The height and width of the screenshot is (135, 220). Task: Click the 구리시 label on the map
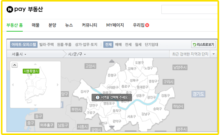[168, 82]
